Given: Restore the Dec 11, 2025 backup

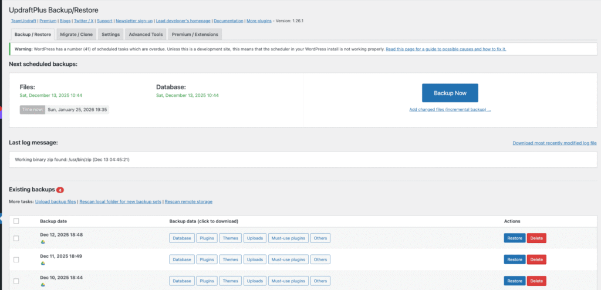Looking at the screenshot, I should coord(514,259).
